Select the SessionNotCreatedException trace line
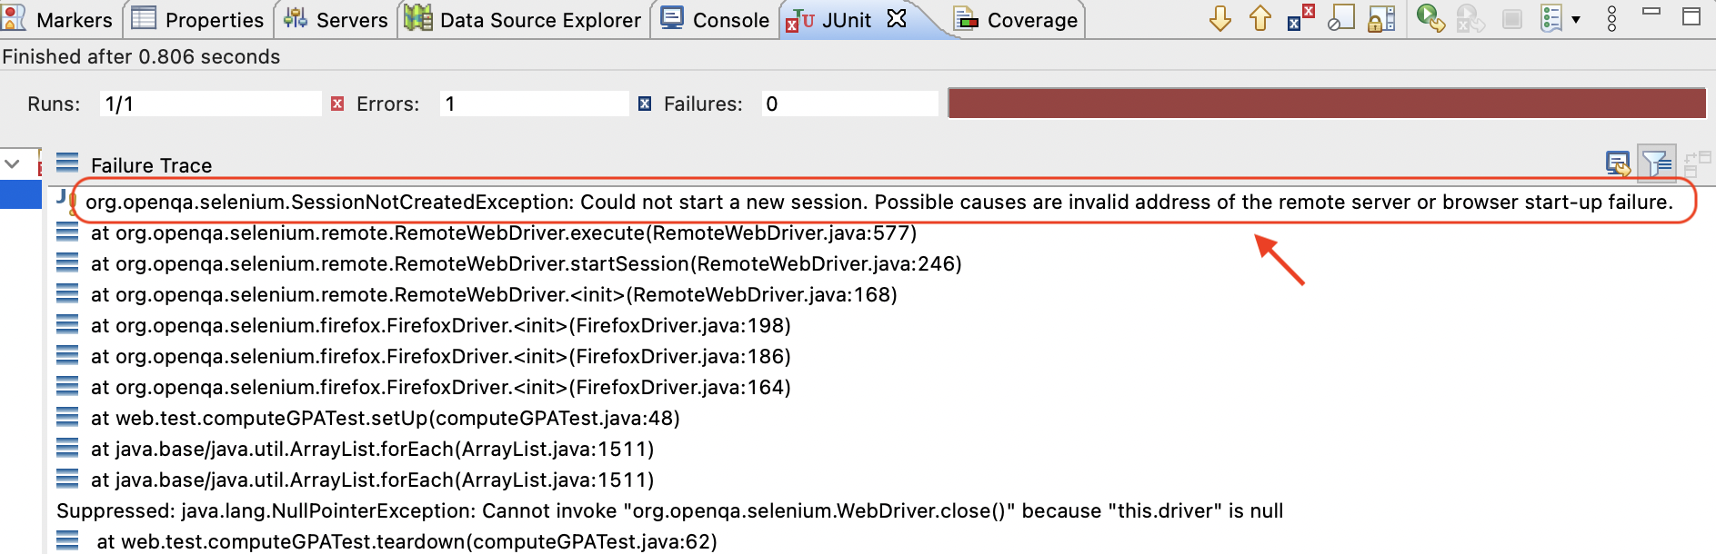The image size is (1716, 554). 878,202
